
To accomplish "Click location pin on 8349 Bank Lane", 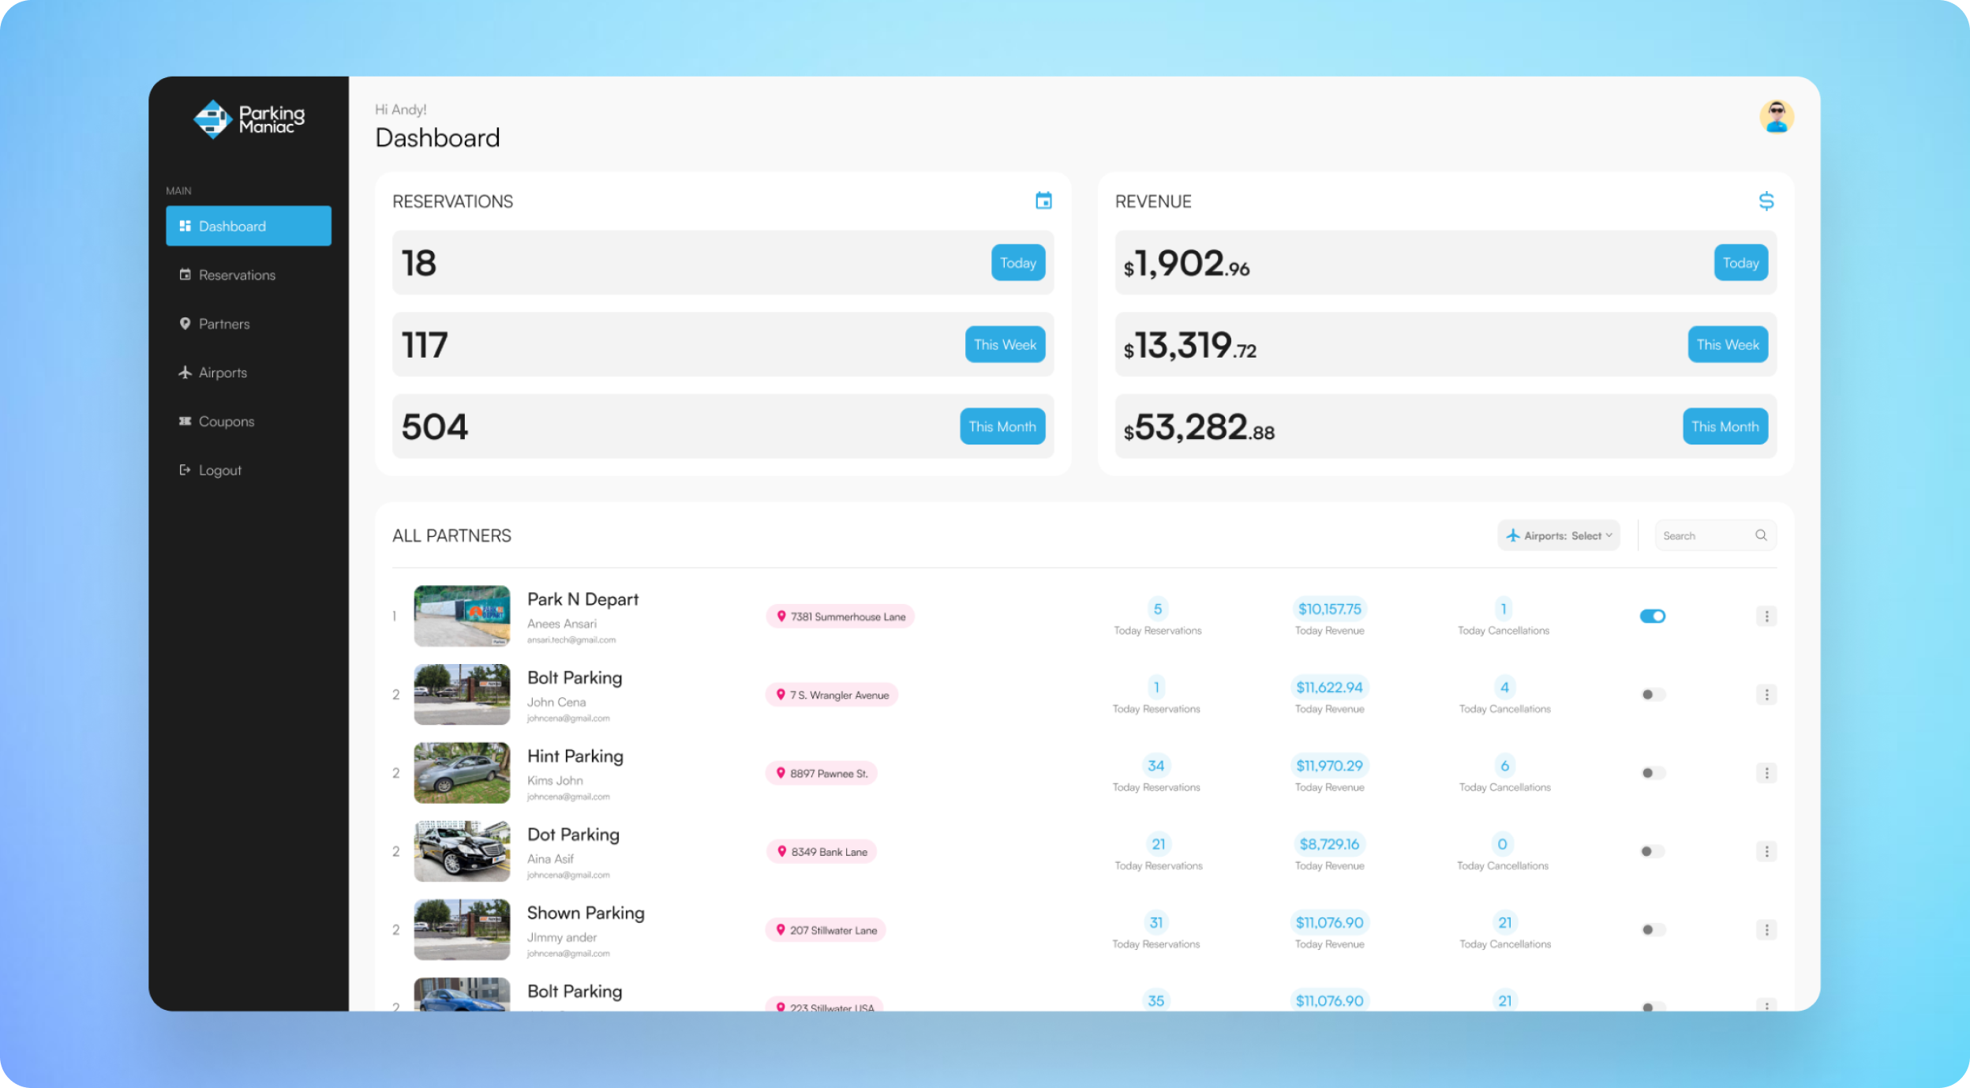I will click(781, 851).
